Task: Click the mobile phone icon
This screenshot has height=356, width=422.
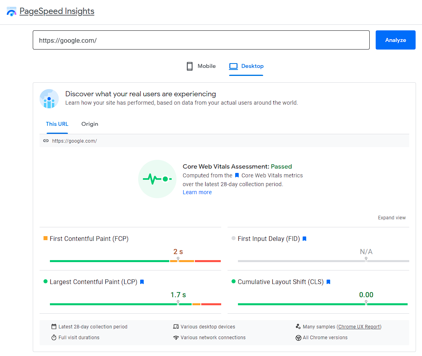Action: point(190,66)
